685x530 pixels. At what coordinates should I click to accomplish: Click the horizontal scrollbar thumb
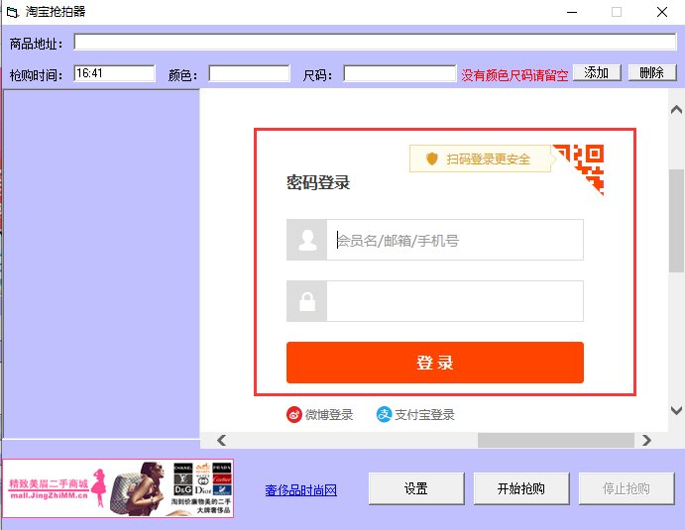pyautogui.click(x=556, y=440)
